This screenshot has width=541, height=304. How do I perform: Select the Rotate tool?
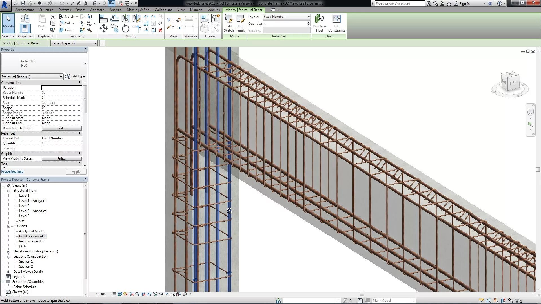(x=125, y=28)
